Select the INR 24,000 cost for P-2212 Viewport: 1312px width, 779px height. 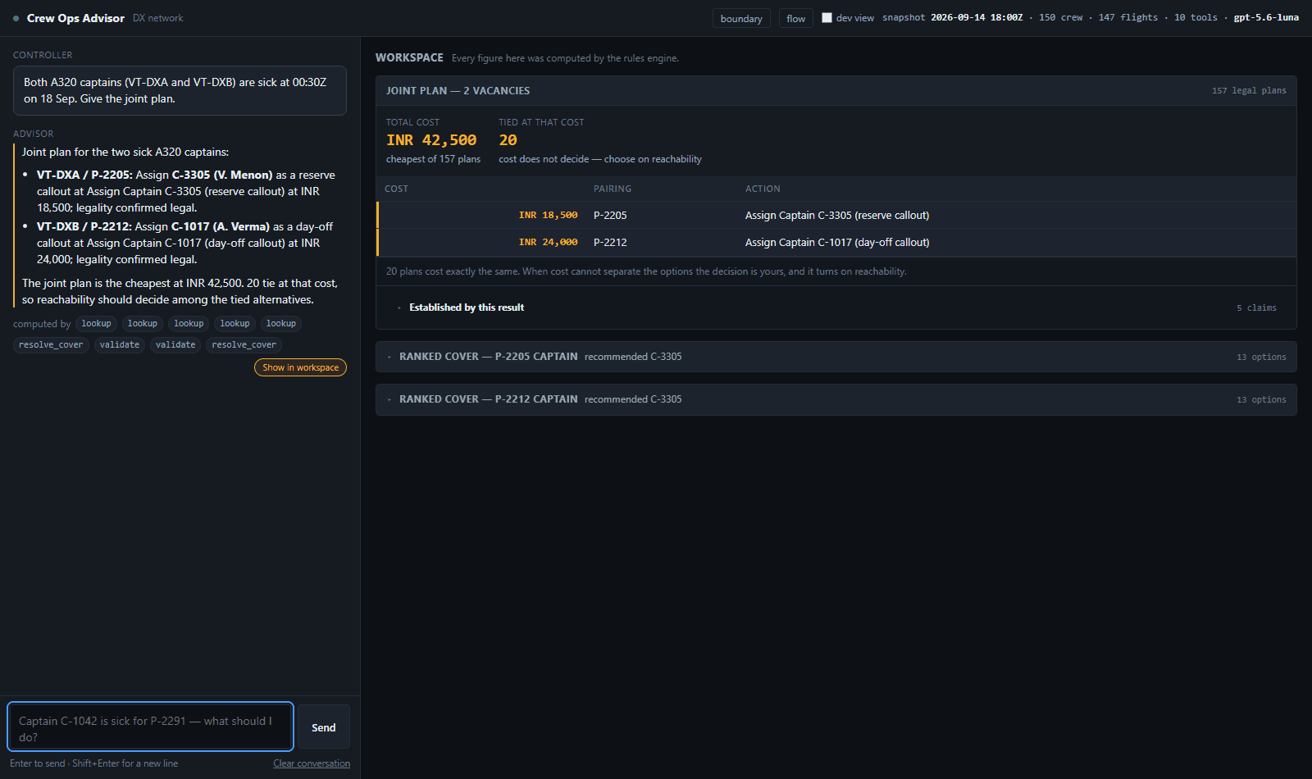tap(548, 243)
